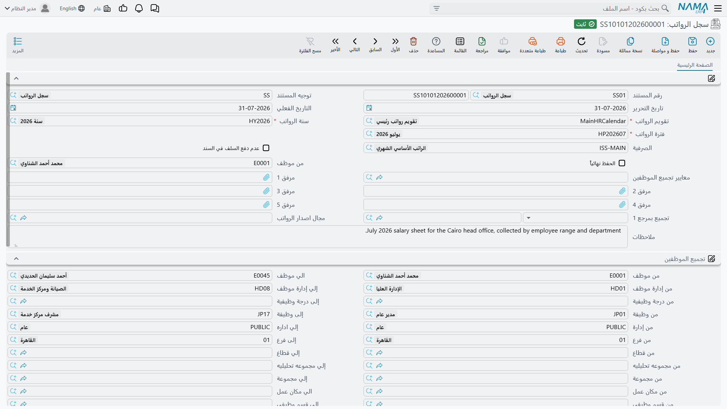Click the مرفق 2 attachment paperclip
The image size is (727, 409).
pyautogui.click(x=622, y=191)
